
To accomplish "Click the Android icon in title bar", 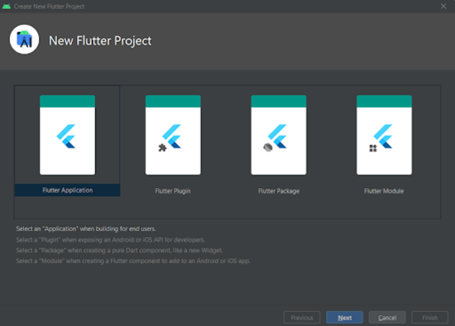I will (6, 6).
